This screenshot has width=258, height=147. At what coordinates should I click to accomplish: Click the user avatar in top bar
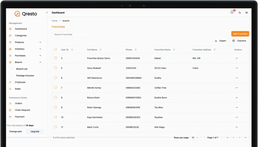pyautogui.click(x=246, y=12)
